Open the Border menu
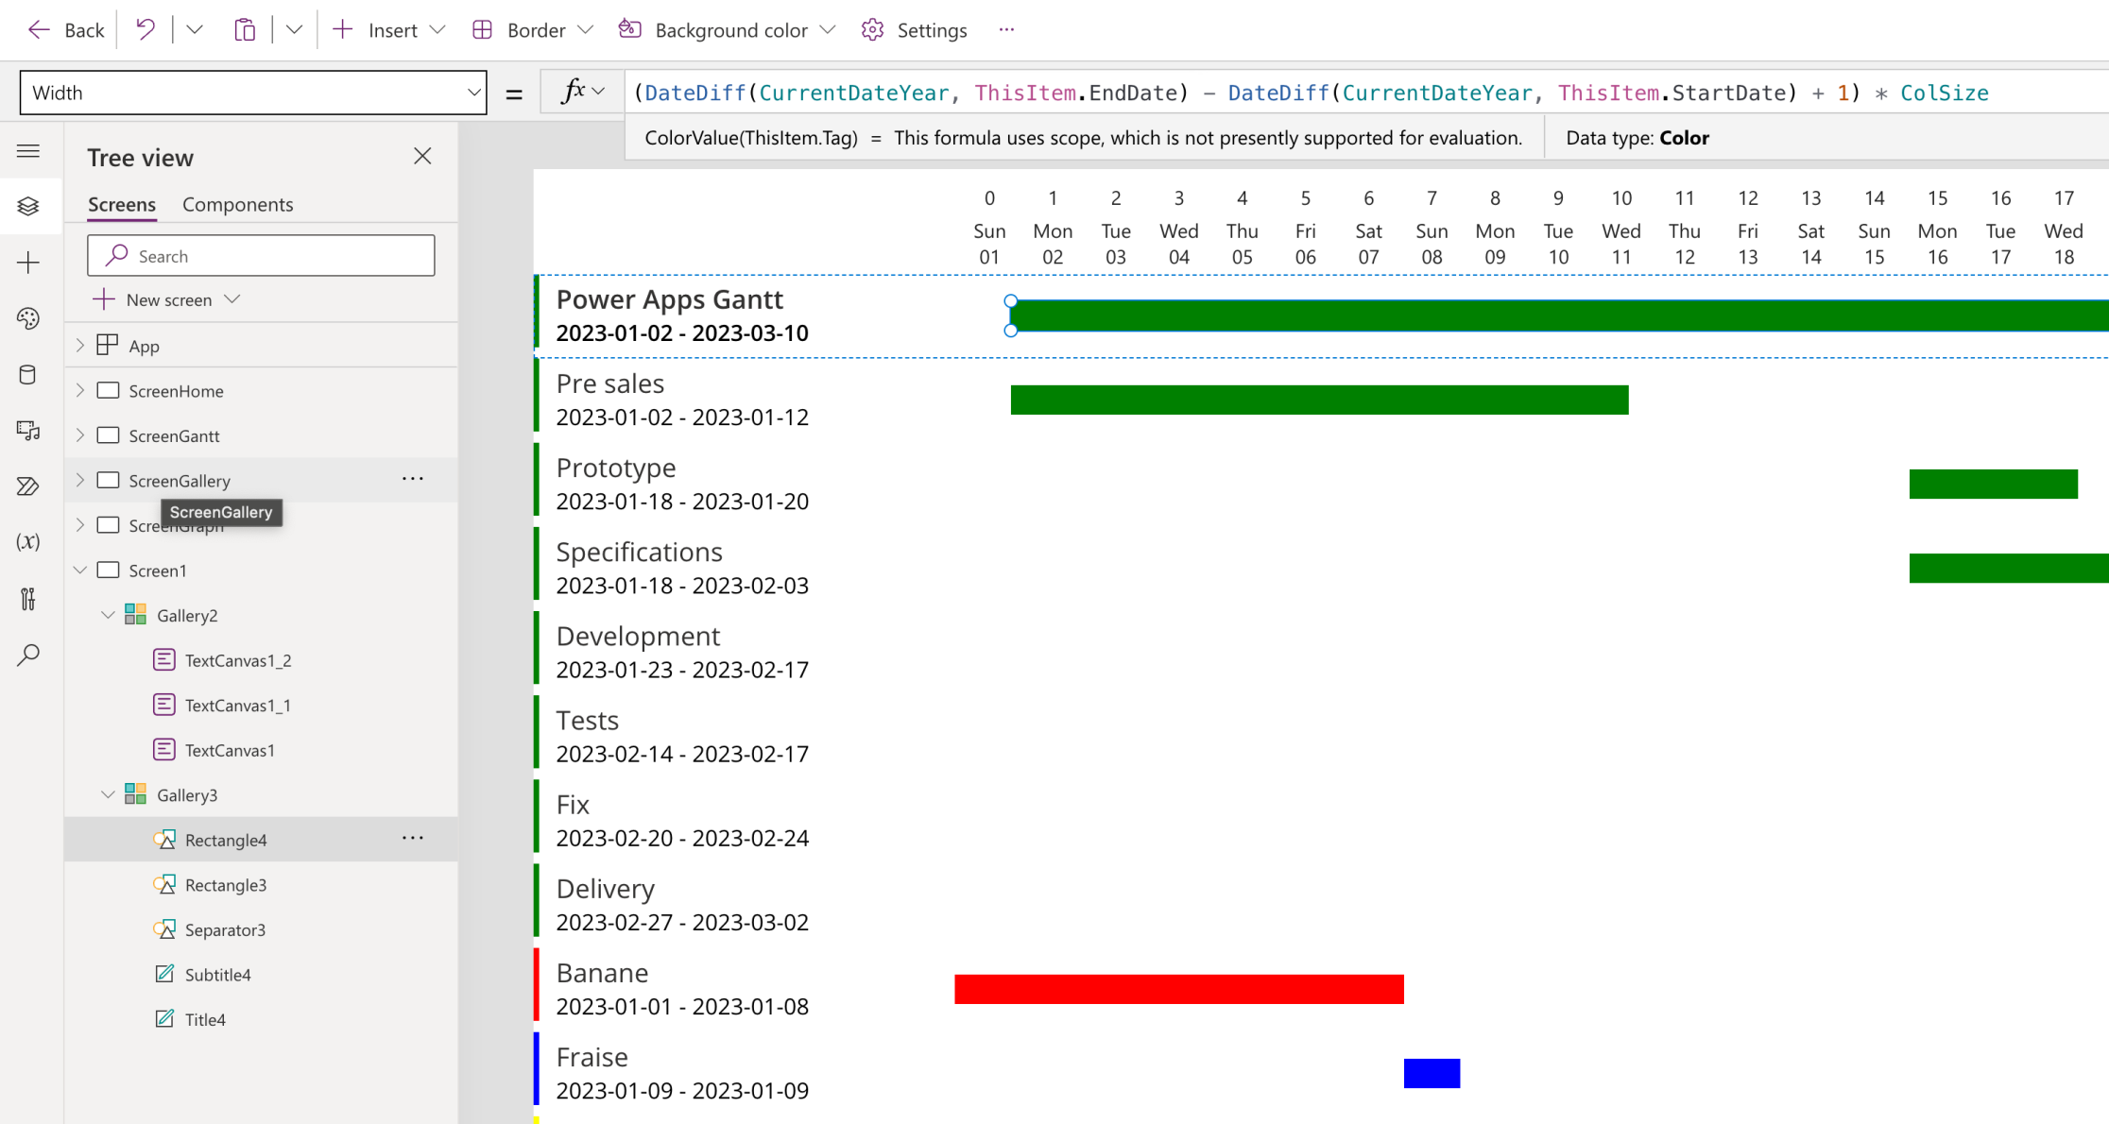Screen dimensions: 2109x1124 pos(533,30)
